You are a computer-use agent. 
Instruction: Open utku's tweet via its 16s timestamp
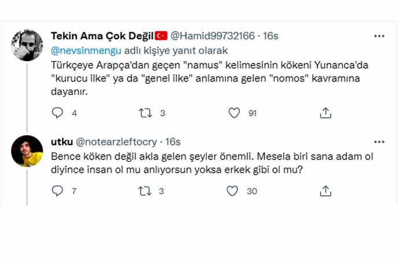click(173, 142)
